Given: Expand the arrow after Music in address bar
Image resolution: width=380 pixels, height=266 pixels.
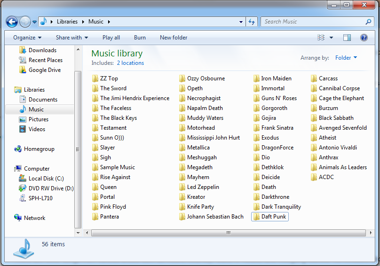Looking at the screenshot, I should 109,22.
